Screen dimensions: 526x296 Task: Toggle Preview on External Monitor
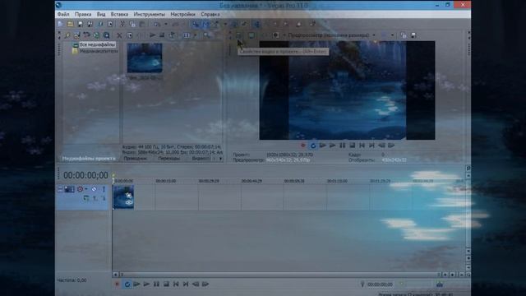[x=251, y=35]
